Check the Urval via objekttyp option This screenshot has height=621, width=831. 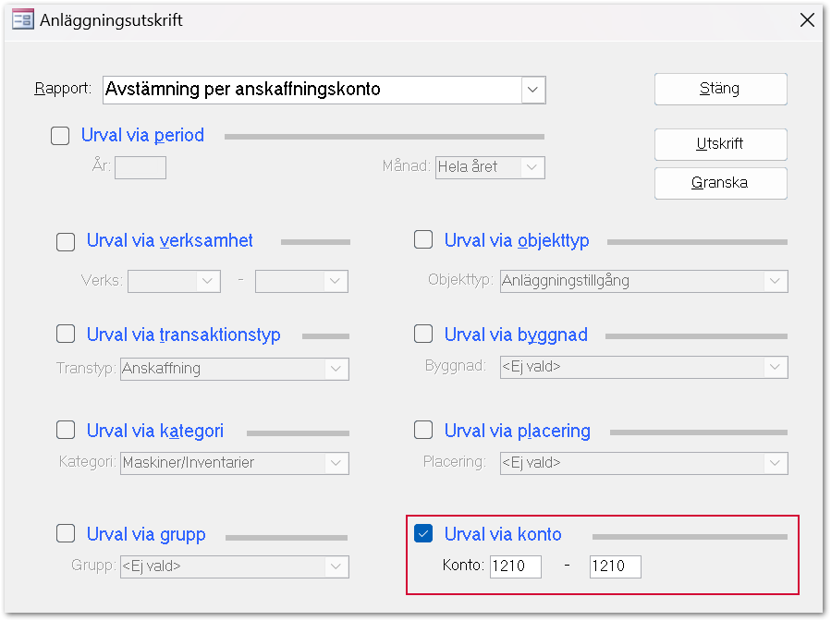[423, 240]
